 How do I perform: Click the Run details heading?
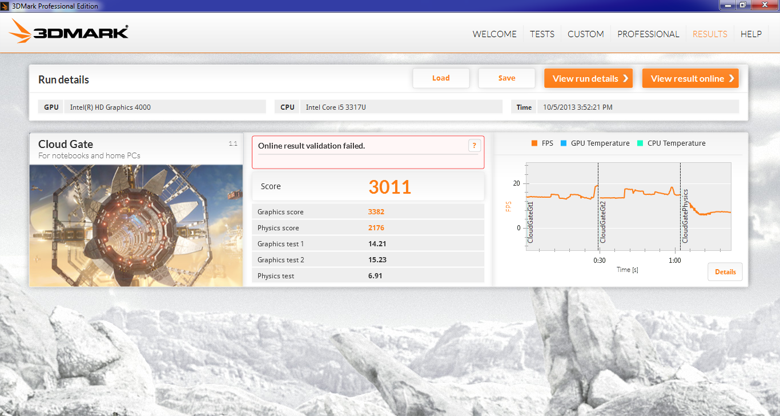pyautogui.click(x=63, y=79)
